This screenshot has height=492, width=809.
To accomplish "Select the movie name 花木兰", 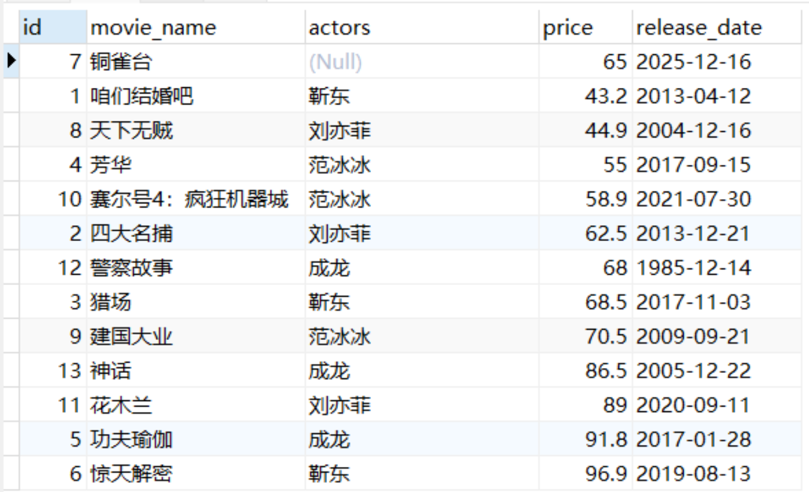I will pos(121,405).
